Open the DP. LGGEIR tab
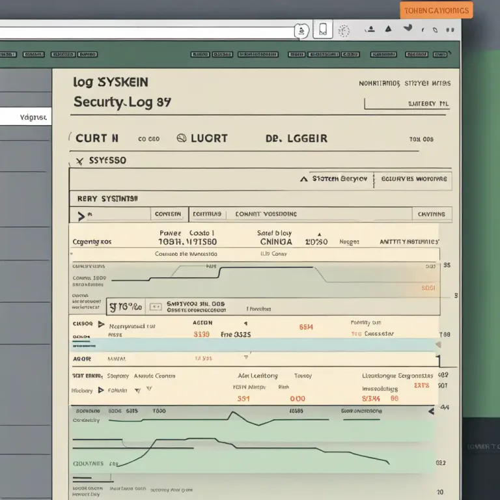 [297, 139]
